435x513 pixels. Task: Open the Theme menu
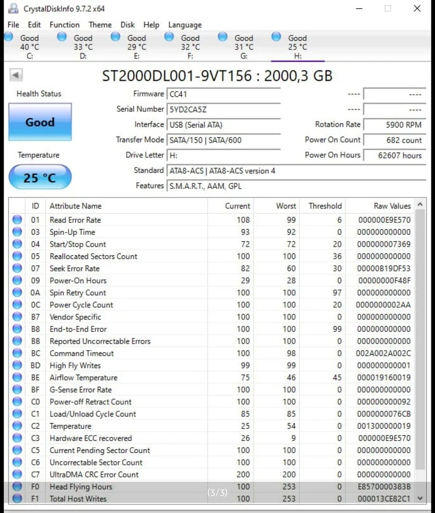coord(100,25)
